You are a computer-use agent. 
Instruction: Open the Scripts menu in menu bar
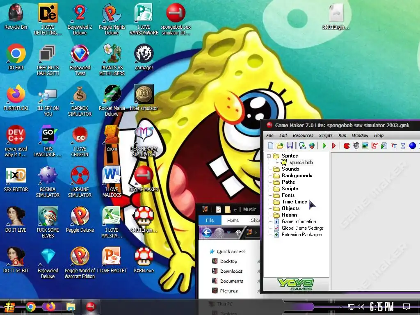pyautogui.click(x=326, y=135)
